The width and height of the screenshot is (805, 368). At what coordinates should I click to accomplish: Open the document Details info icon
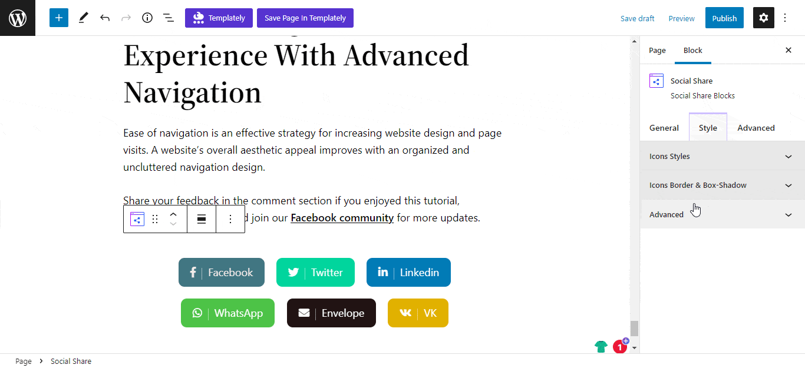(147, 18)
